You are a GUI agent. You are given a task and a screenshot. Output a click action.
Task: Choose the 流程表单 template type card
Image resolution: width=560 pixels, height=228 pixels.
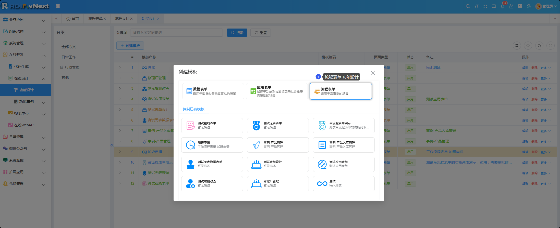click(340, 91)
